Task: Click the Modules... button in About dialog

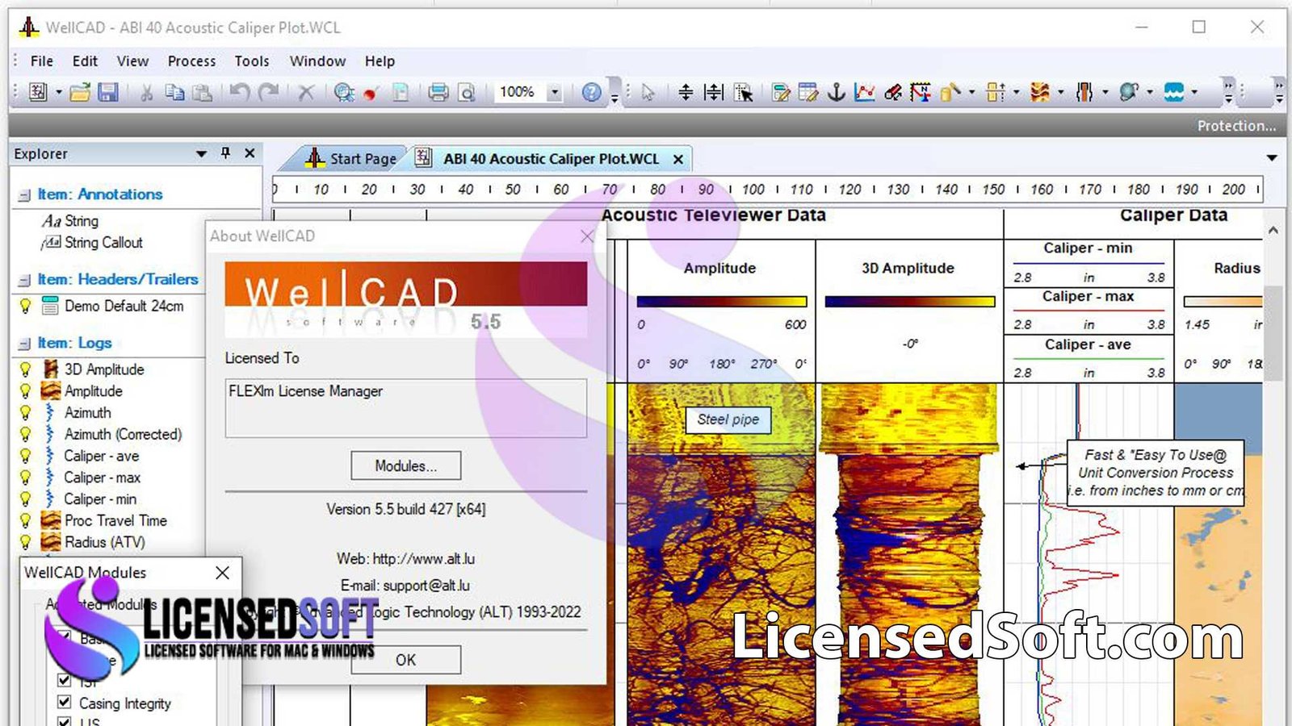Action: pyautogui.click(x=405, y=465)
